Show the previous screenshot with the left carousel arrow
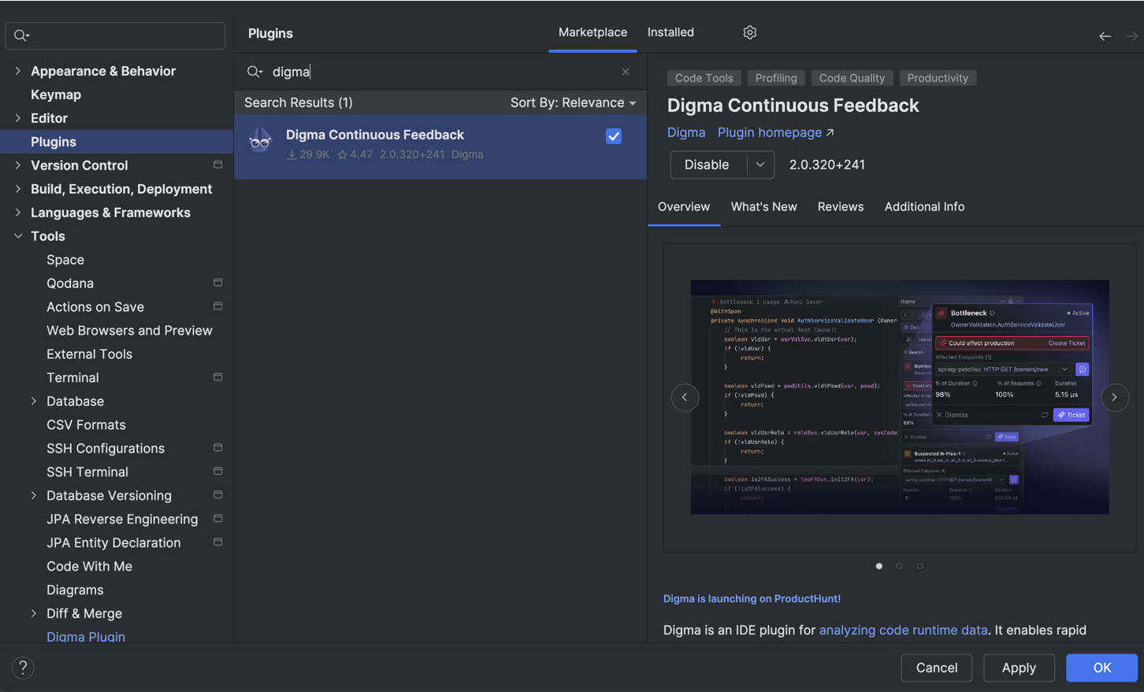This screenshot has height=692, width=1144. tap(685, 398)
